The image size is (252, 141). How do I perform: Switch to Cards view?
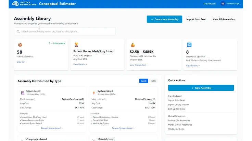[143, 81]
